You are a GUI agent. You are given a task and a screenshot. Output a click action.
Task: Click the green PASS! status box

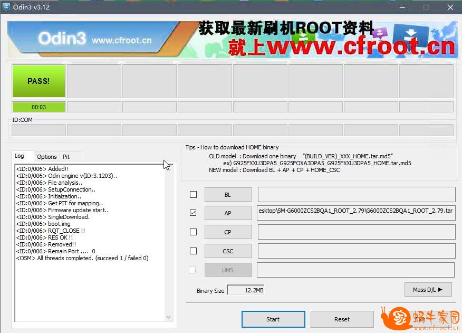38,81
